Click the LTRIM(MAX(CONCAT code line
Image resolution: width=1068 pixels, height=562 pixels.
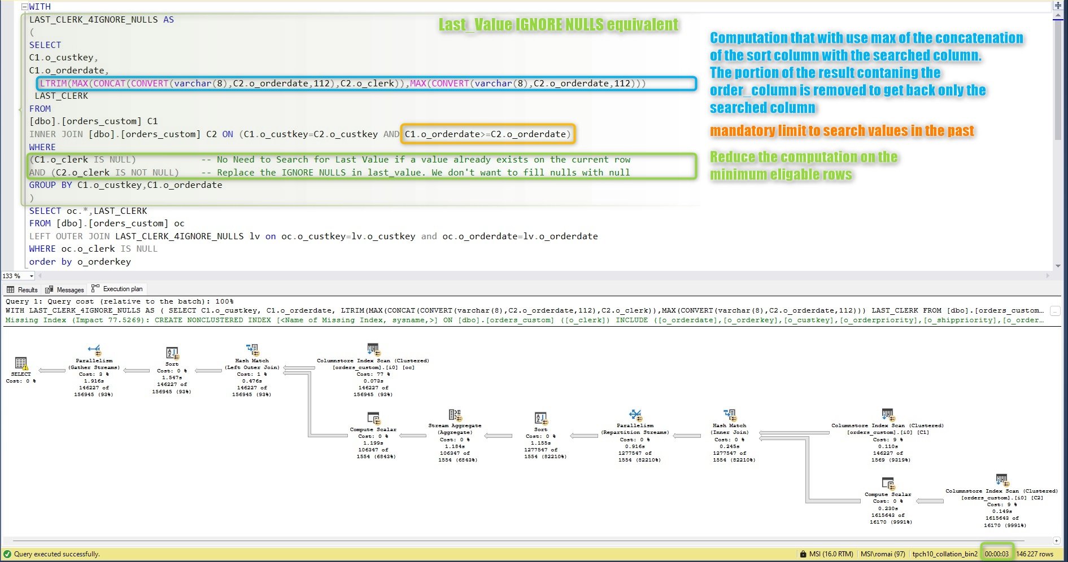pos(342,84)
